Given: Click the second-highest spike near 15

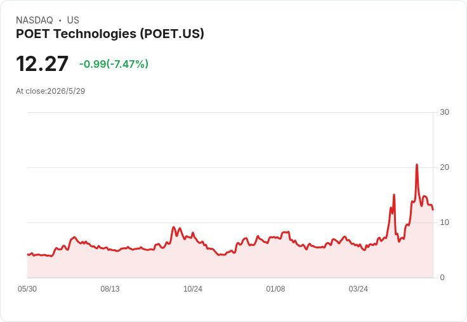Looking at the screenshot, I should (394, 195).
